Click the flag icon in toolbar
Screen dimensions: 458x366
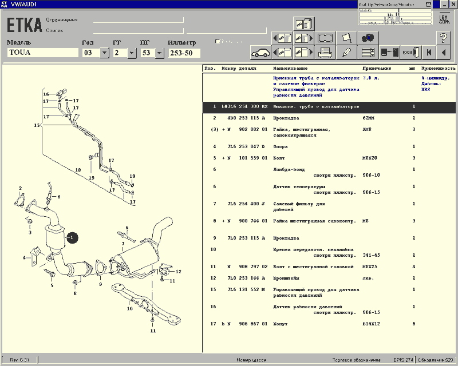pos(346,38)
